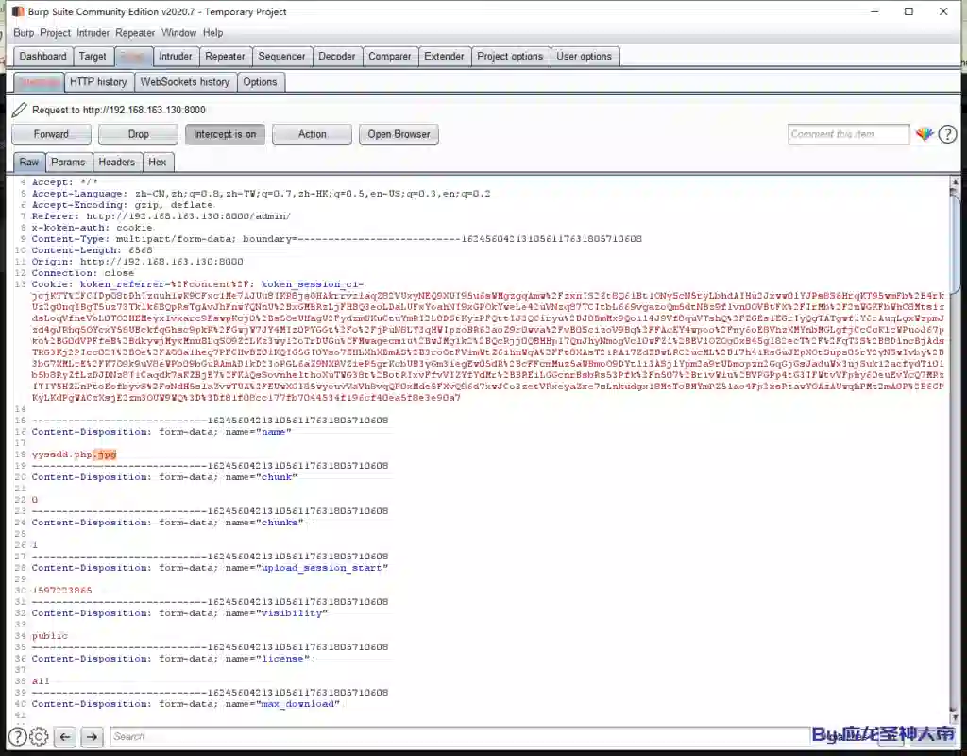The width and height of the screenshot is (967, 756).
Task: Click the filename text yyssdd.php.jpg
Action: pos(74,455)
